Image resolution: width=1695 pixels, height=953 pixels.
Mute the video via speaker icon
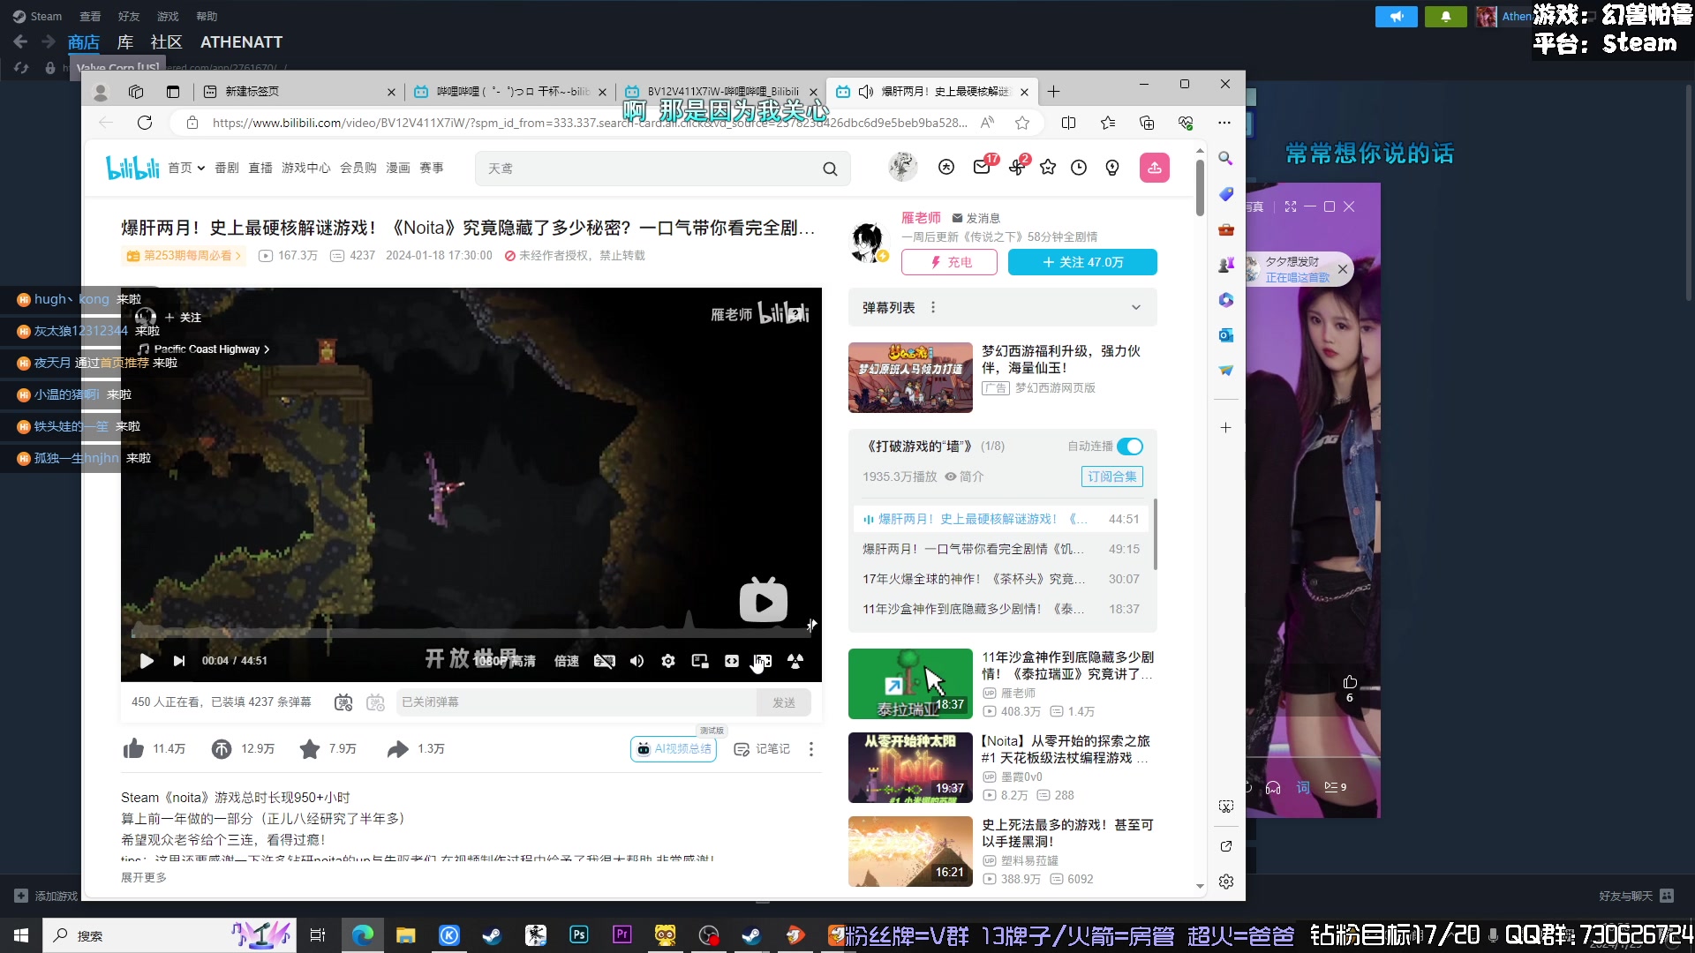pos(637,661)
